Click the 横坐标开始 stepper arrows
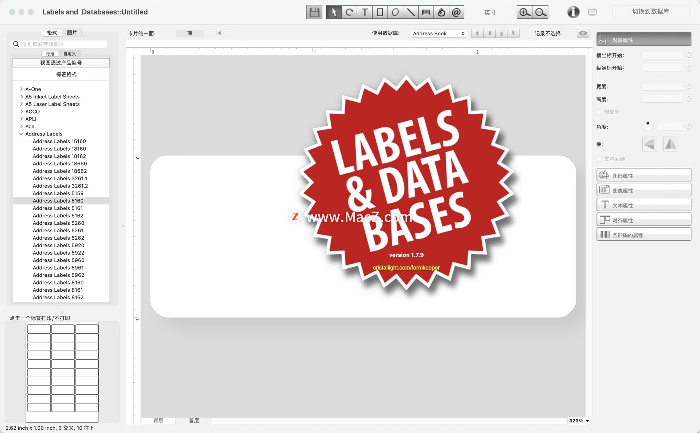The height and width of the screenshot is (433, 700). [688, 55]
